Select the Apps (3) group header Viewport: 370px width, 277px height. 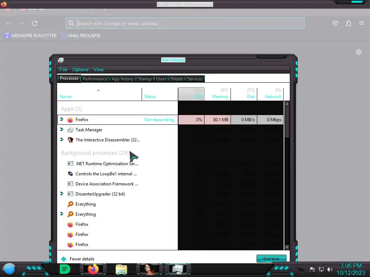coord(72,109)
